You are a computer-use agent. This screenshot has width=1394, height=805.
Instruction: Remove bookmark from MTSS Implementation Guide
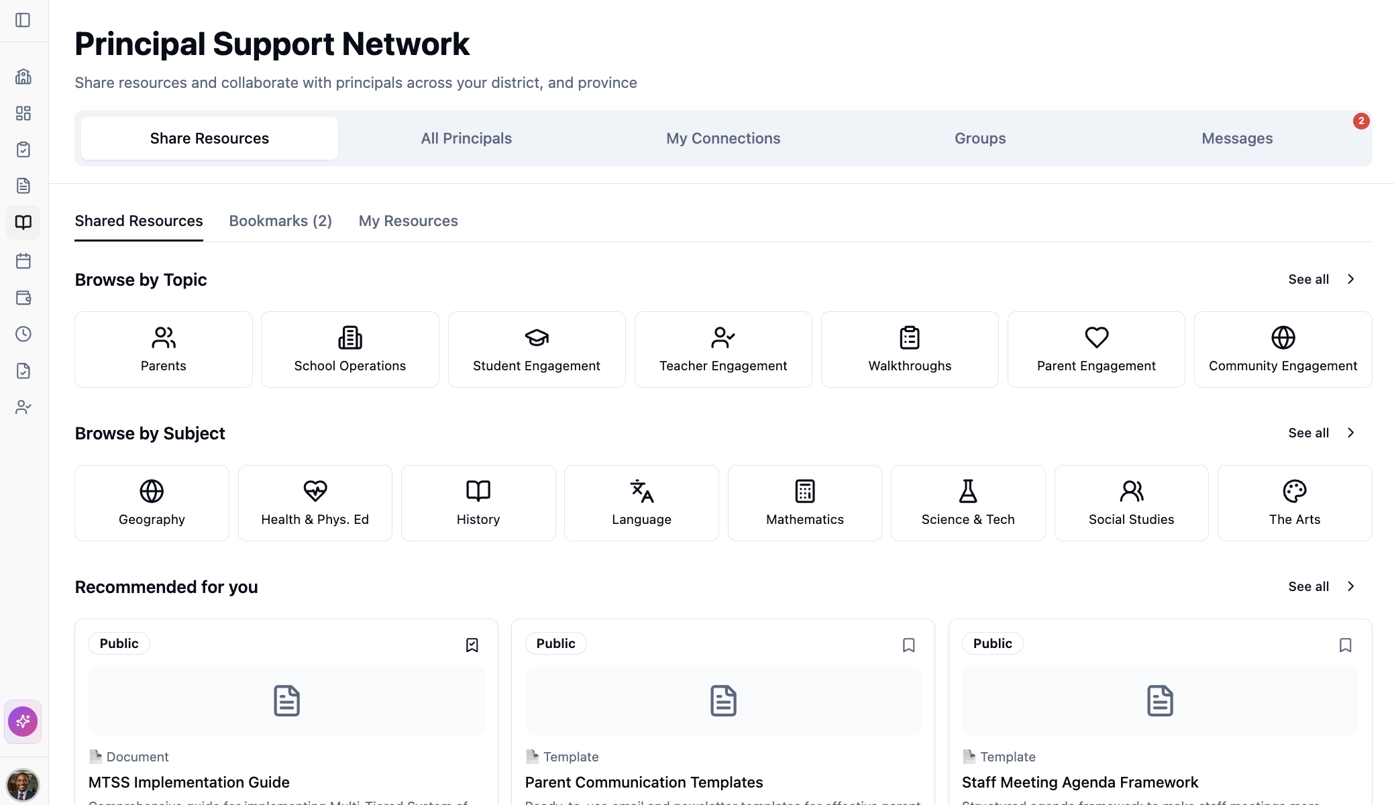point(472,645)
